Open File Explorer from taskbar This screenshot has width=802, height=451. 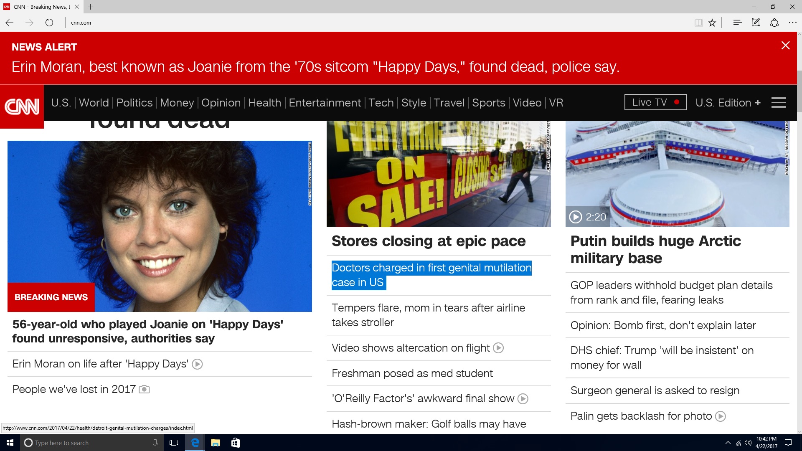pyautogui.click(x=215, y=443)
